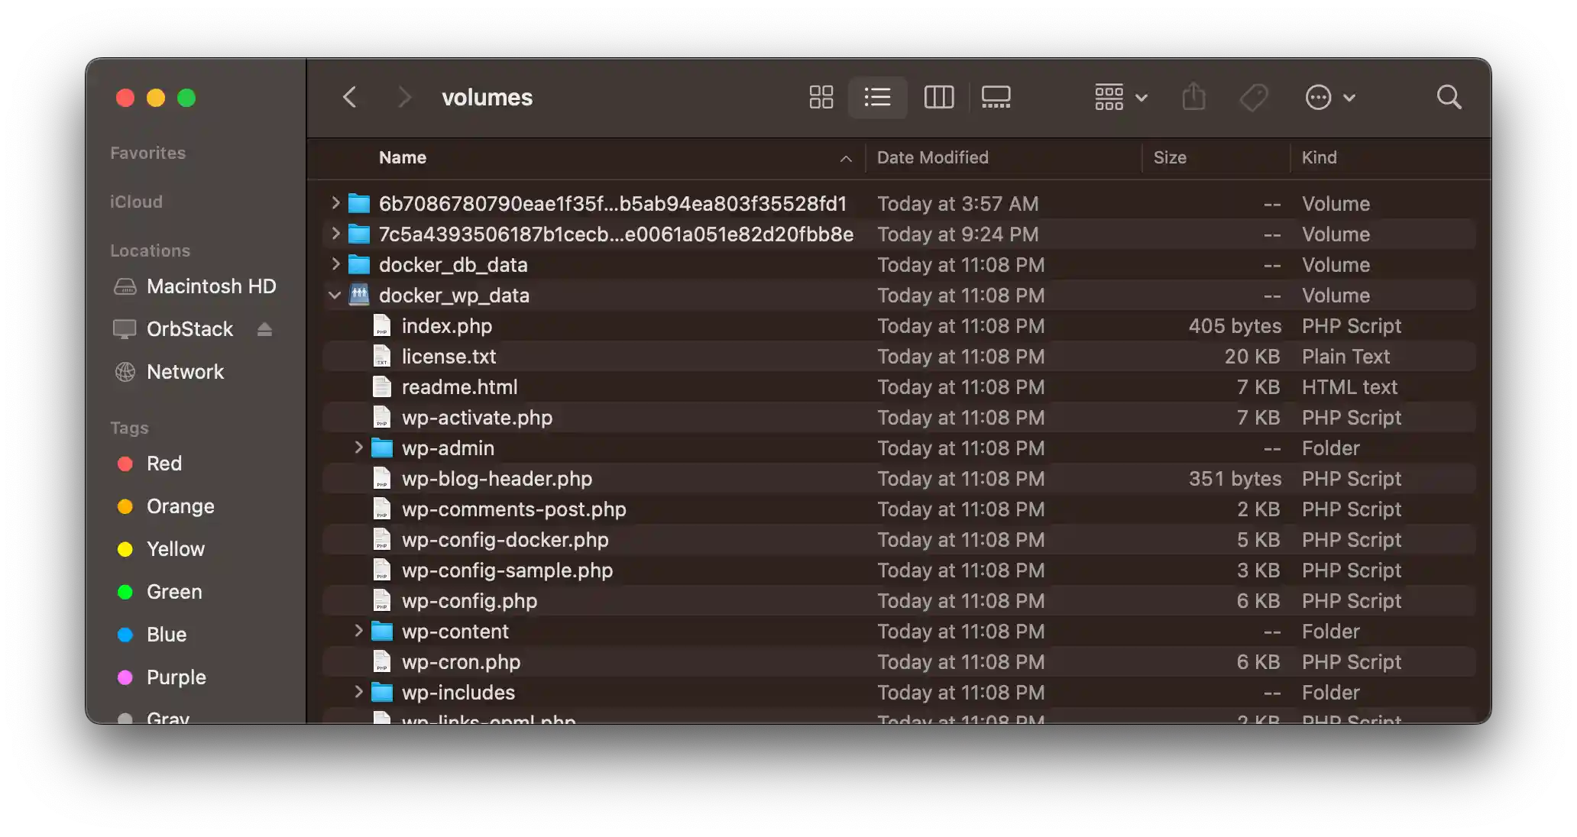
Task: Open the wp-config.php file
Action: coord(469,601)
